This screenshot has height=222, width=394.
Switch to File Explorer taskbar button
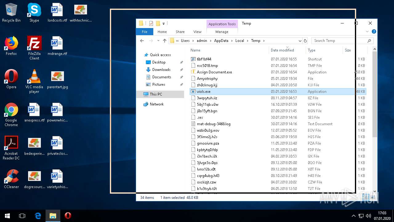click(x=53, y=216)
